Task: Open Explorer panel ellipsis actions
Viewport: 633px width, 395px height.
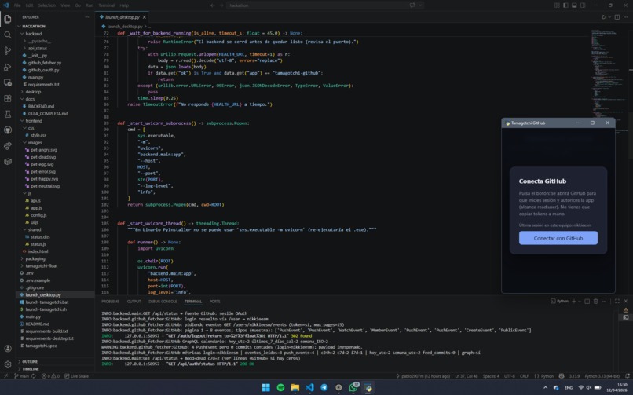Action: tap(87, 17)
